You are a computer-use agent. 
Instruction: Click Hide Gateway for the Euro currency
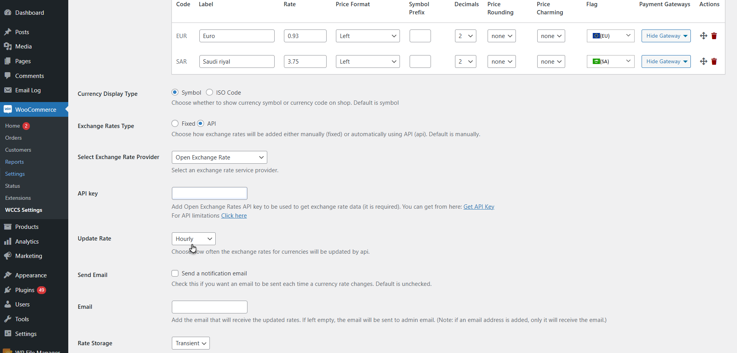tap(666, 36)
